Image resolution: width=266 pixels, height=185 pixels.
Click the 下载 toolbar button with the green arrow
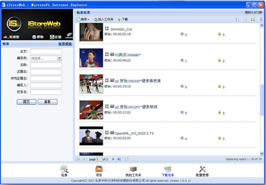coord(123,19)
